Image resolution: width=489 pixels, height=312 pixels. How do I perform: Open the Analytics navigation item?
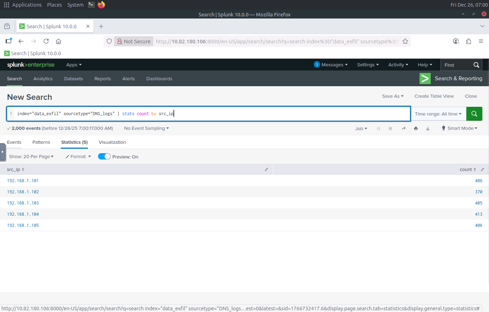point(43,79)
